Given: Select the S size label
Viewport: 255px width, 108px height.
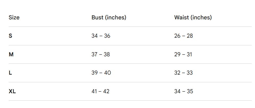Looking at the screenshot, I should 10,36.
